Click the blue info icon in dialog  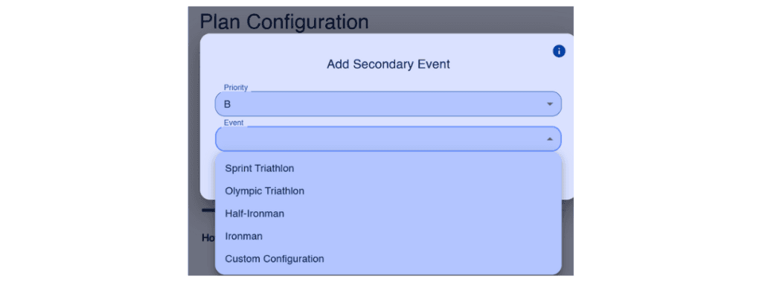[559, 51]
